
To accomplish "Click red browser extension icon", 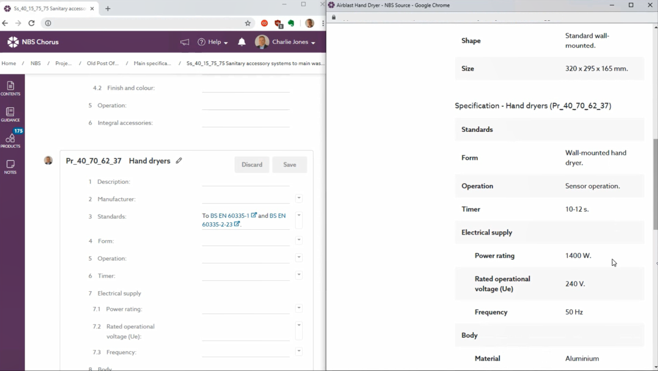I will tap(264, 23).
